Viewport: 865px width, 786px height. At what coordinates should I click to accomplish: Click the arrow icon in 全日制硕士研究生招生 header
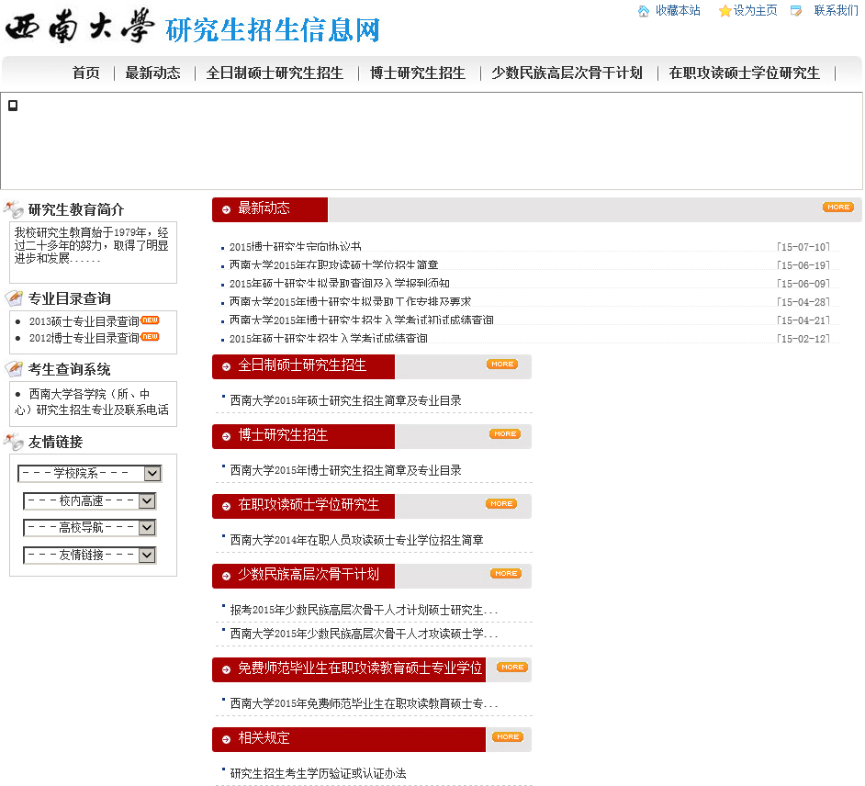(x=226, y=366)
